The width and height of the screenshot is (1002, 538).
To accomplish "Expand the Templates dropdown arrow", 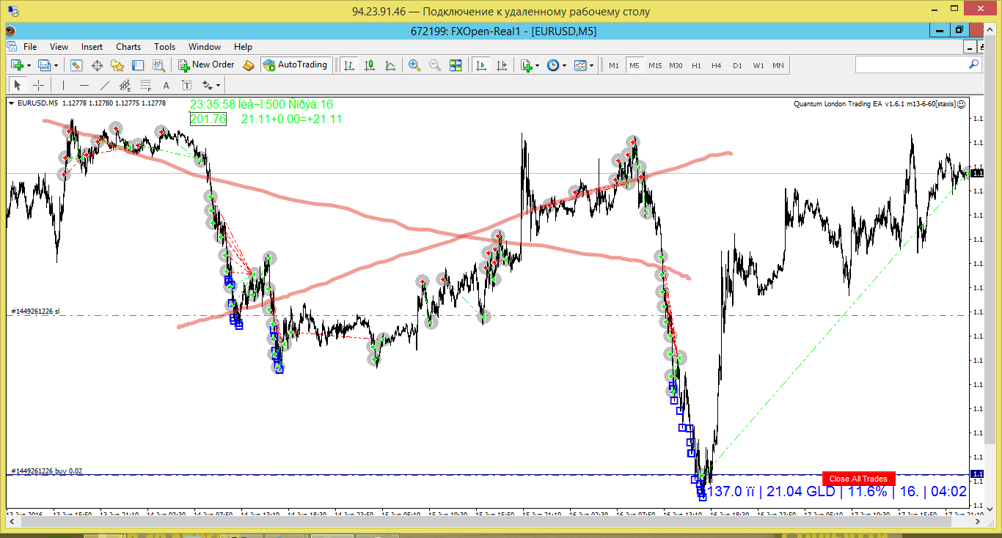I will (592, 65).
